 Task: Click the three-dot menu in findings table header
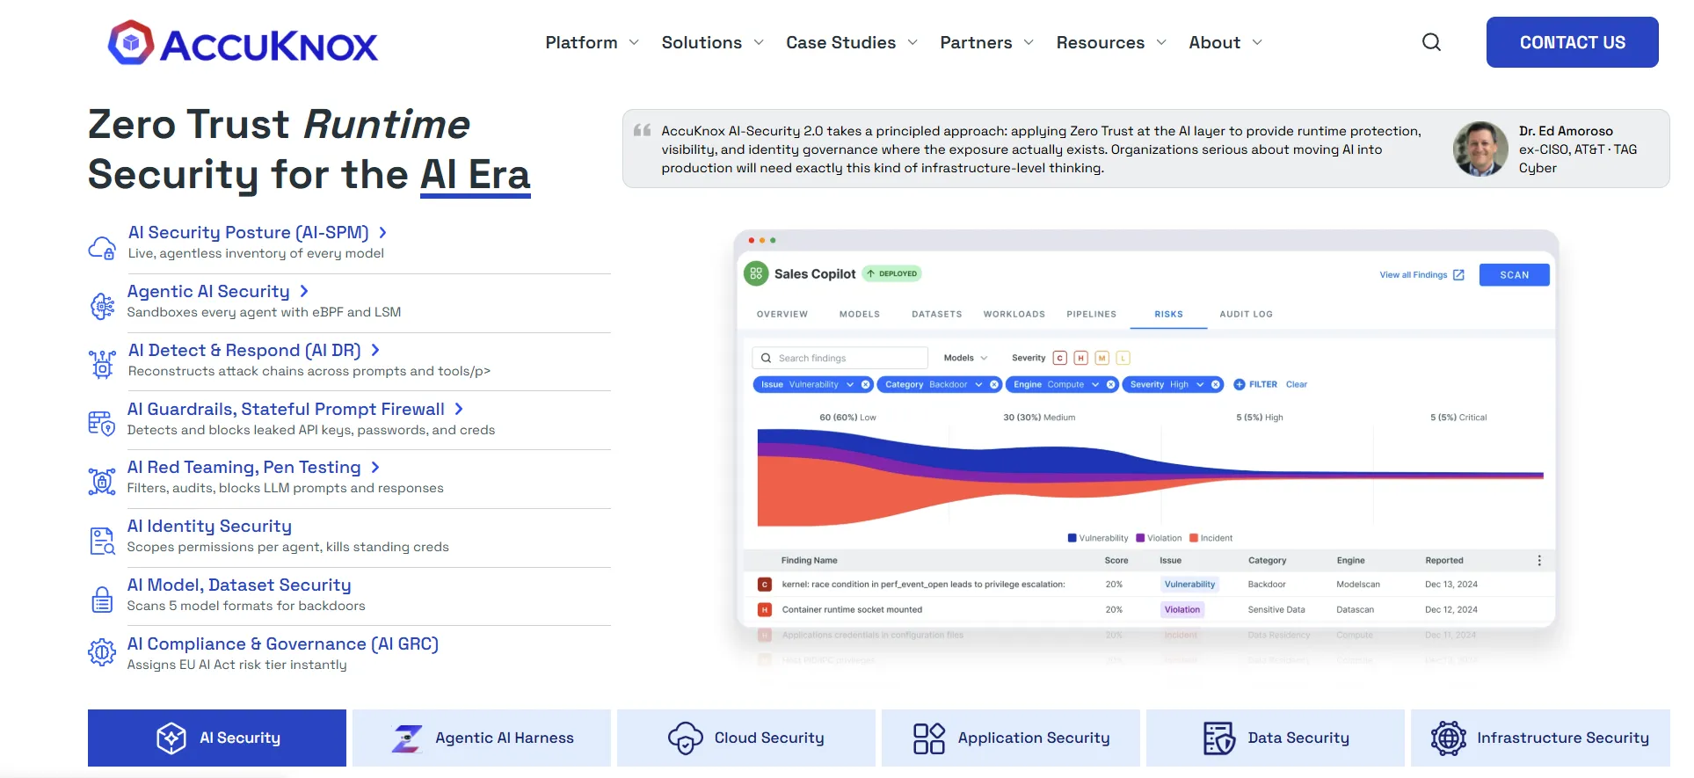point(1539,560)
